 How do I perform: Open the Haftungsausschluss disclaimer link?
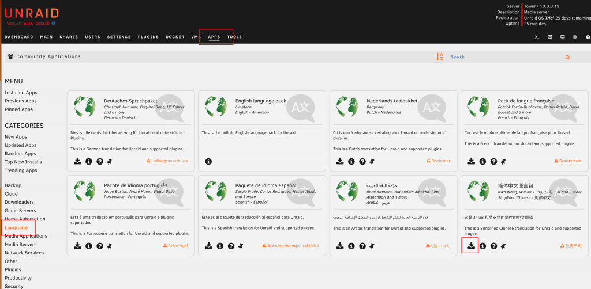pyautogui.click(x=167, y=161)
